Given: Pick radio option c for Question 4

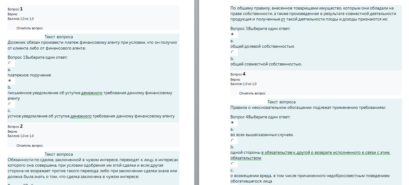Looking at the screenshot, I should (x=232, y=164).
